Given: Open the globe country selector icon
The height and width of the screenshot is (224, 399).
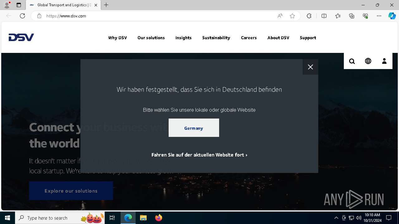Looking at the screenshot, I should [368, 61].
